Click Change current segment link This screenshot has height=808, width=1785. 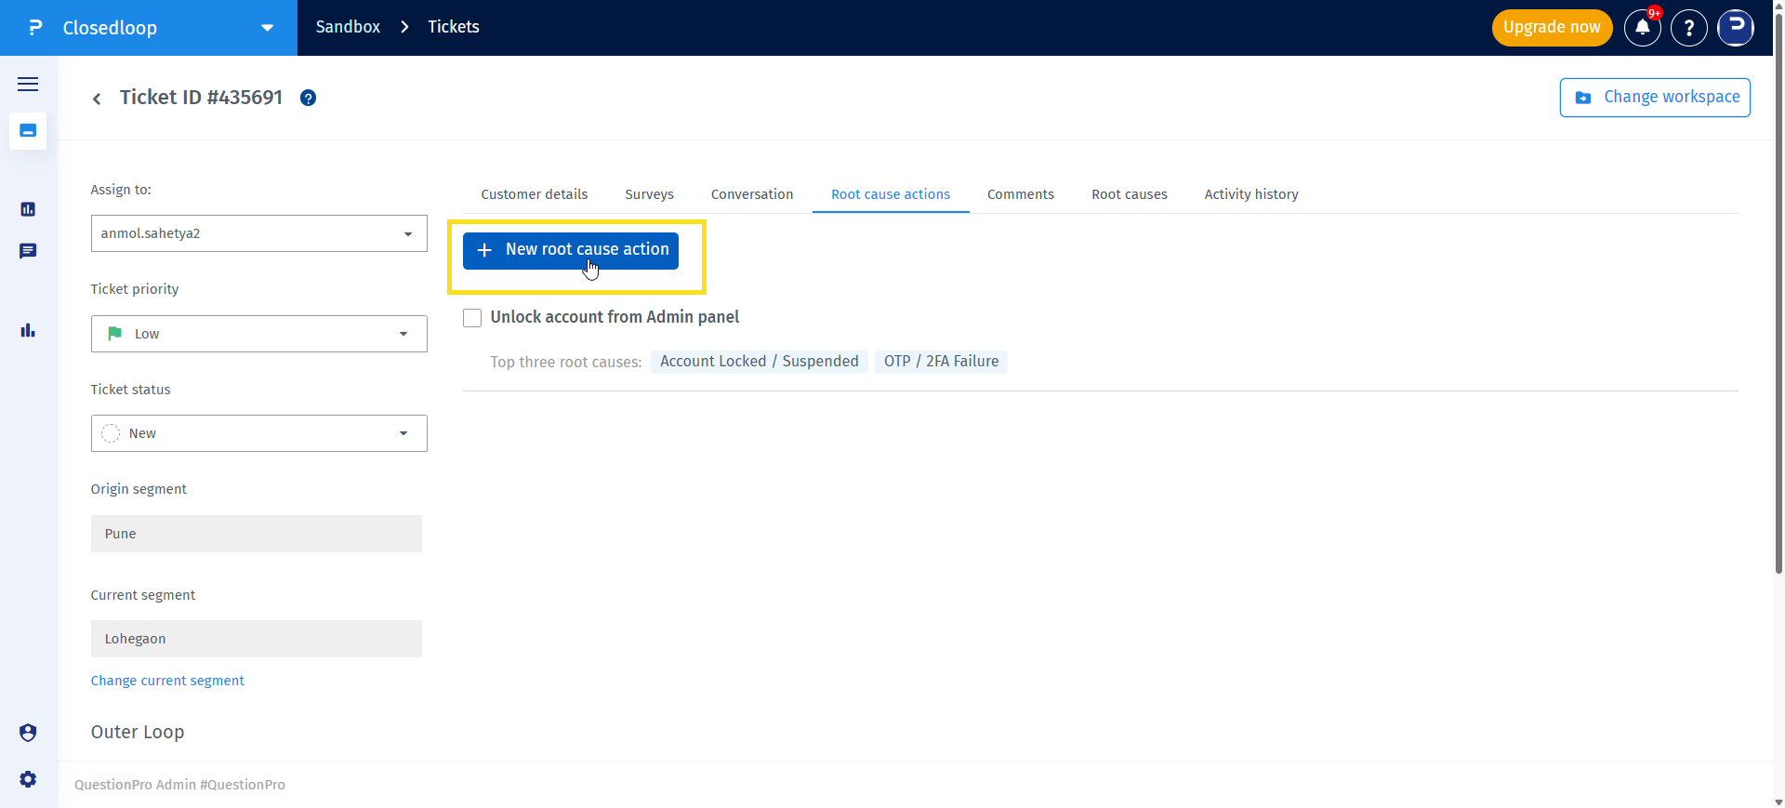(x=167, y=681)
